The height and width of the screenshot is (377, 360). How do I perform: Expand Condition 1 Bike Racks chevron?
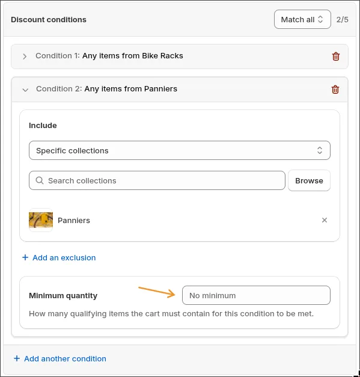(x=25, y=57)
